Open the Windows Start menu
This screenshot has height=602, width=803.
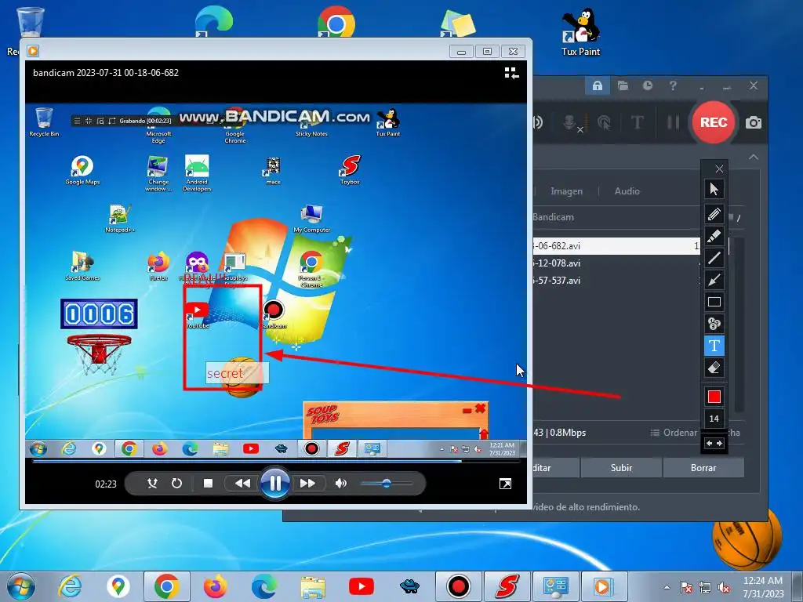[20, 586]
